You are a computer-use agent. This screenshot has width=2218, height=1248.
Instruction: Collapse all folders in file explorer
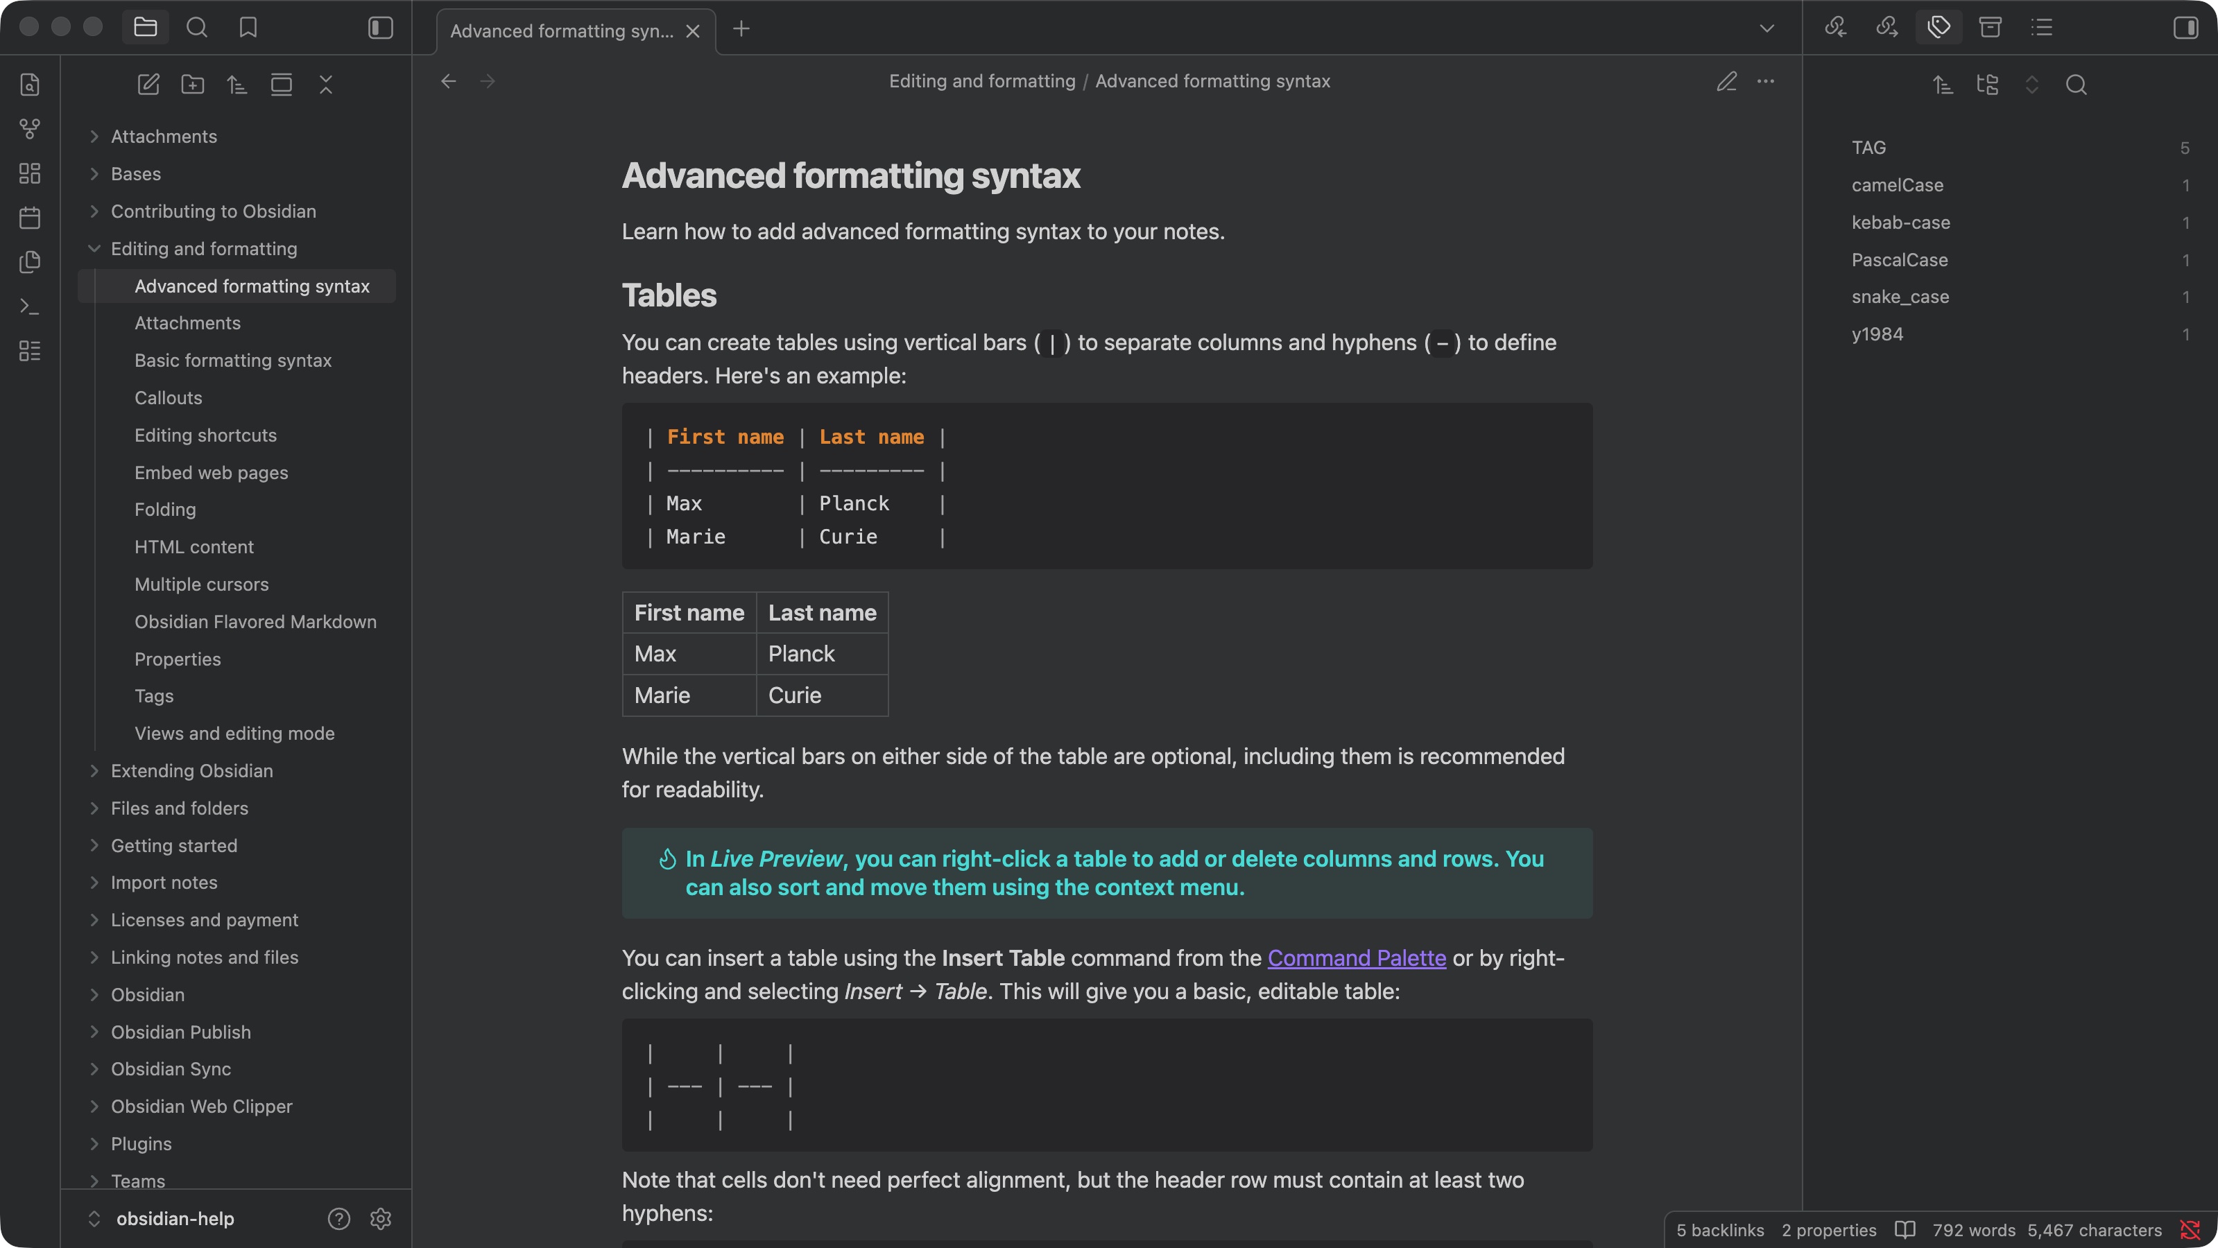click(x=325, y=85)
